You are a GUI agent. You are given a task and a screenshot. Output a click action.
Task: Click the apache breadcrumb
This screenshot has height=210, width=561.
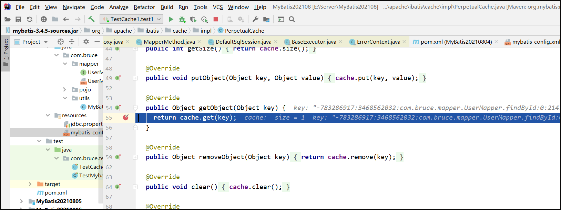119,31
